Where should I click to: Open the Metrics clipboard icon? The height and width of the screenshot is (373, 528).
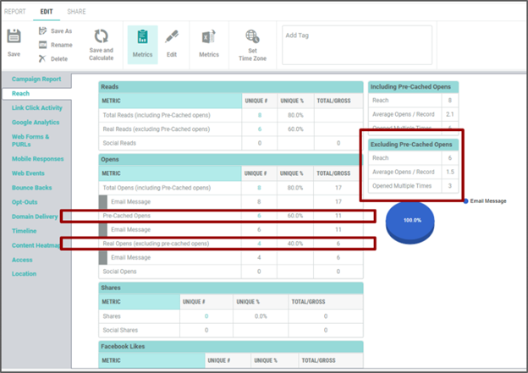pos(142,36)
